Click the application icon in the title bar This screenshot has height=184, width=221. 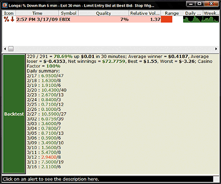pyautogui.click(x=5, y=5)
